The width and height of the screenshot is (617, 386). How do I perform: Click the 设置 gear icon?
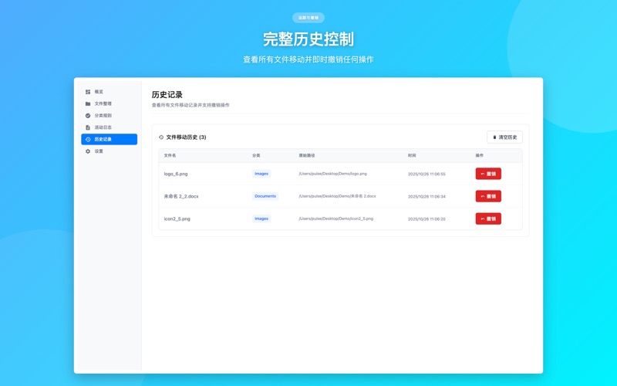tap(88, 151)
